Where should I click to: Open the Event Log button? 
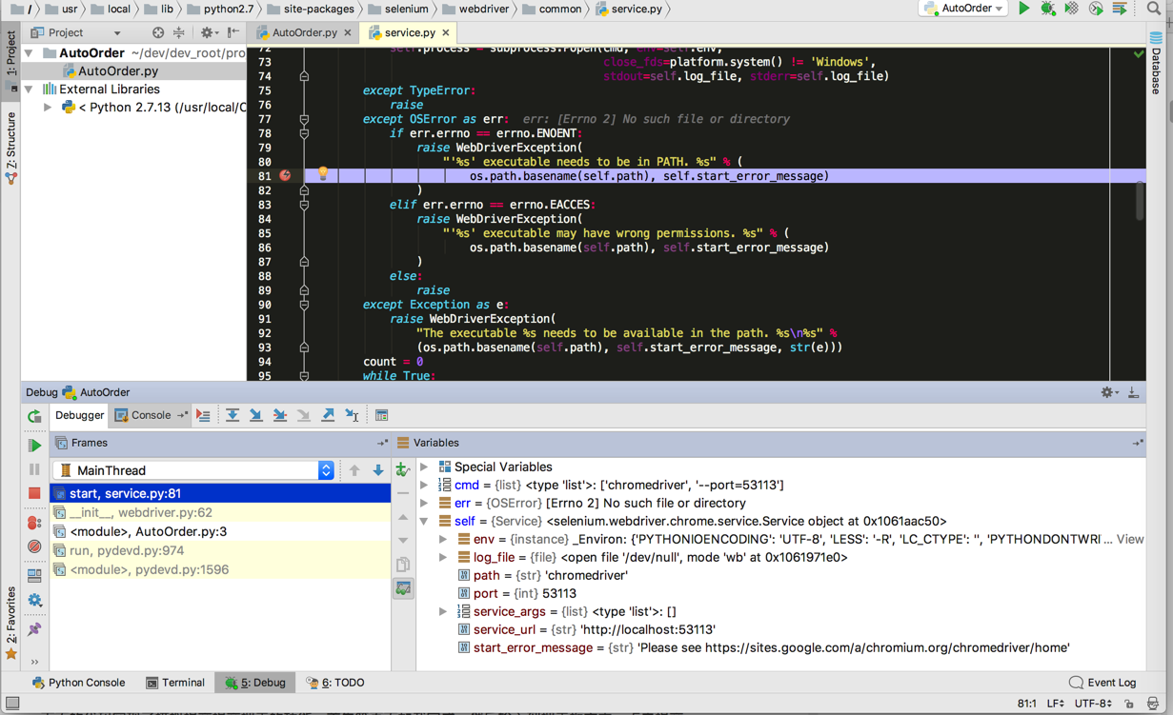[x=1102, y=683]
